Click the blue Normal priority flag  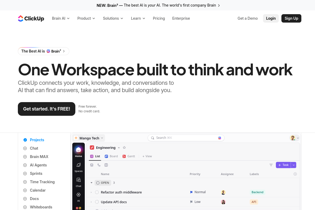coord(191,192)
